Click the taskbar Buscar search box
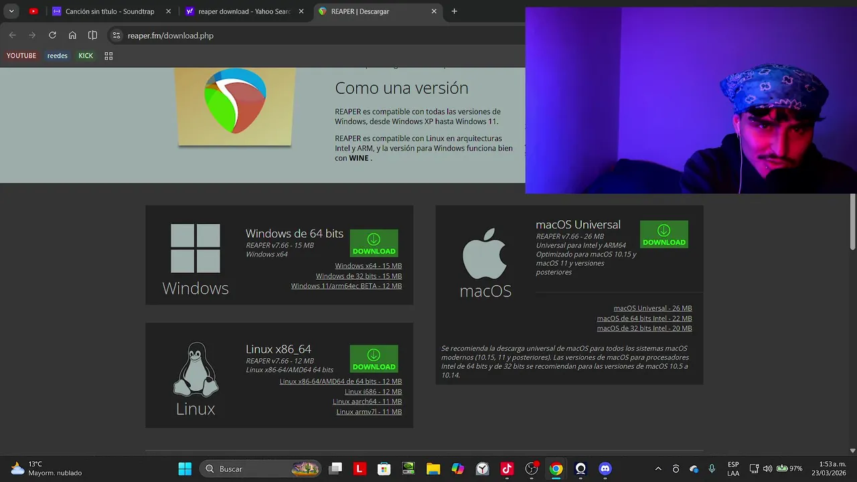This screenshot has height=482, width=857. 261,469
